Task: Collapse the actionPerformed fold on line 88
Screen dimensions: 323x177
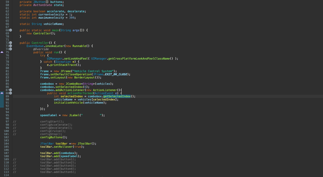Action: tap(10, 93)
